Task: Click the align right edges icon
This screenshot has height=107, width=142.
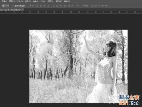Action: pyautogui.click(x=48, y=6)
